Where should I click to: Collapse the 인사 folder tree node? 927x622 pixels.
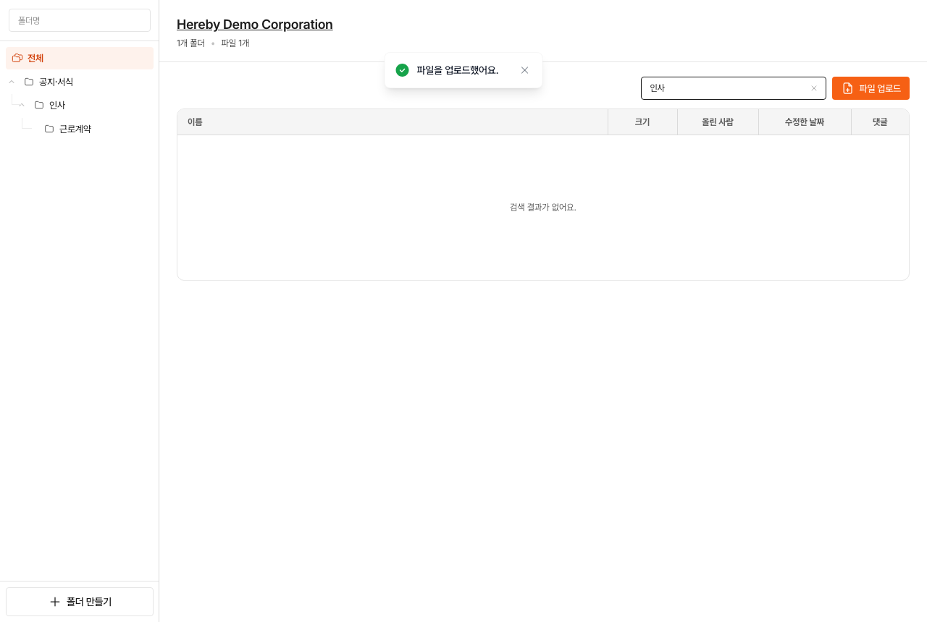[22, 105]
